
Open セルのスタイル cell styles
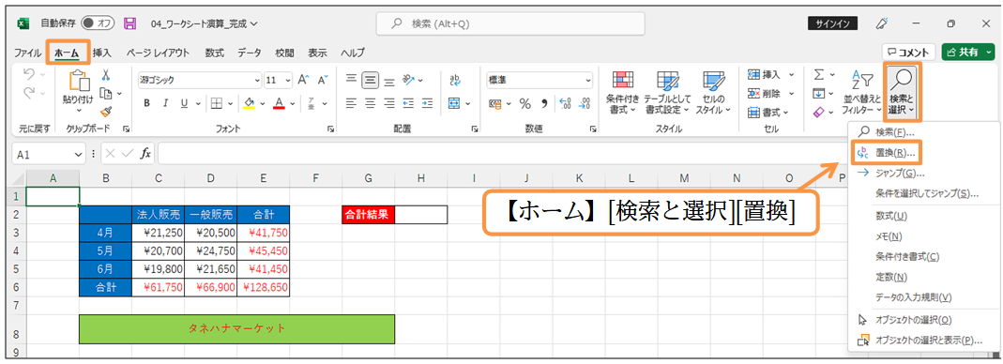[x=712, y=92]
